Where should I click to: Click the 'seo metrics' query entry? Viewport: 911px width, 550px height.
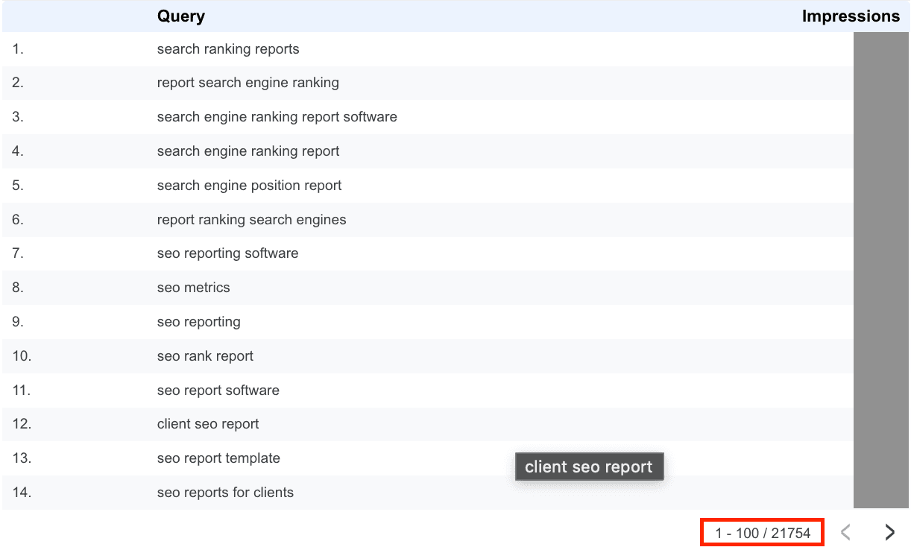(x=193, y=288)
